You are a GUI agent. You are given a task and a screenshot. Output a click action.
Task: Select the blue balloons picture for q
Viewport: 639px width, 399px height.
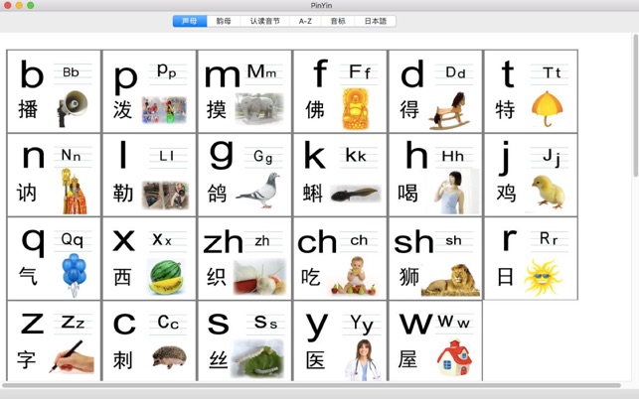point(74,275)
